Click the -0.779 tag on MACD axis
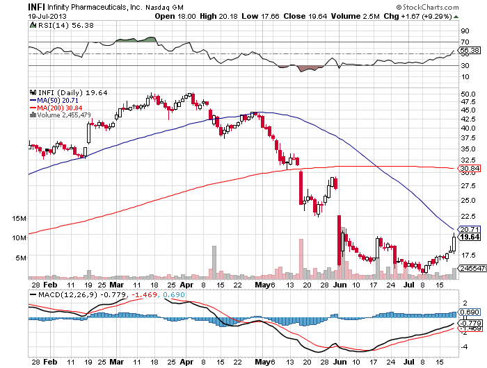 pyautogui.click(x=470, y=323)
